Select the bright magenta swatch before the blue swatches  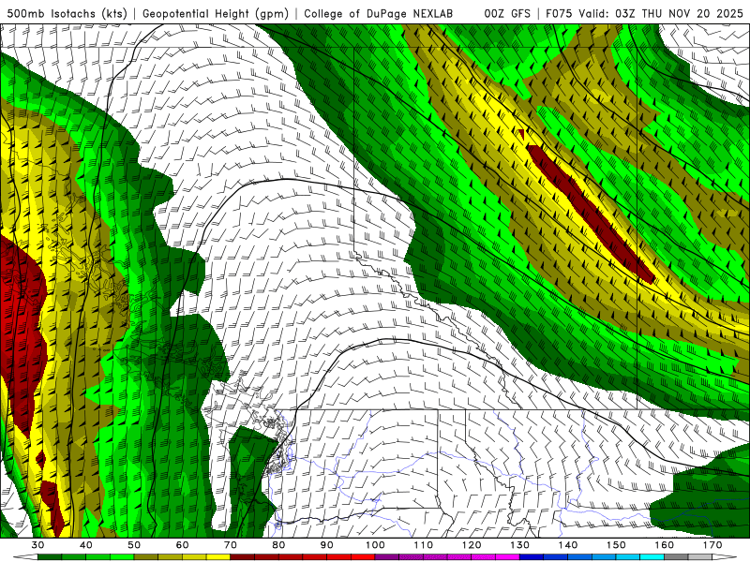pyautogui.click(x=507, y=557)
